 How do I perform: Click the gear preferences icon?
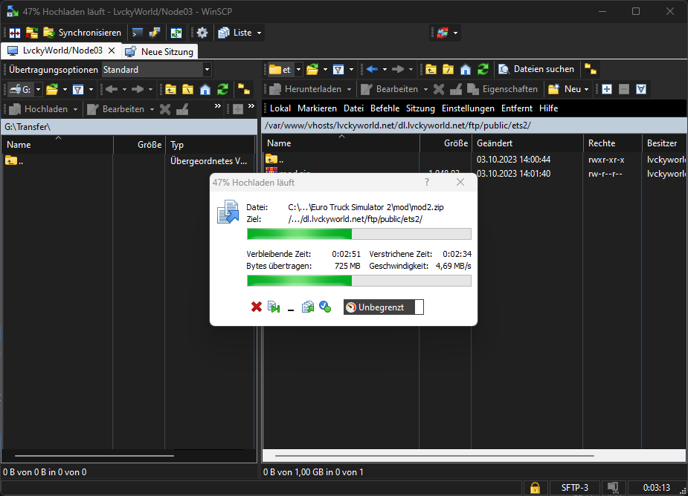pos(202,33)
